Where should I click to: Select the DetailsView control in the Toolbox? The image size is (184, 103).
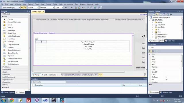pyautogui.click(x=11, y=33)
